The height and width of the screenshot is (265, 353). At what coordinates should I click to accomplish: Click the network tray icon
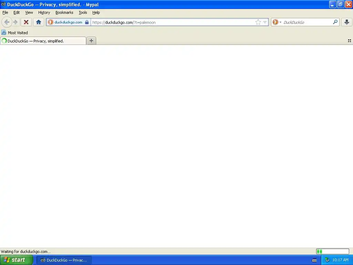(327, 260)
